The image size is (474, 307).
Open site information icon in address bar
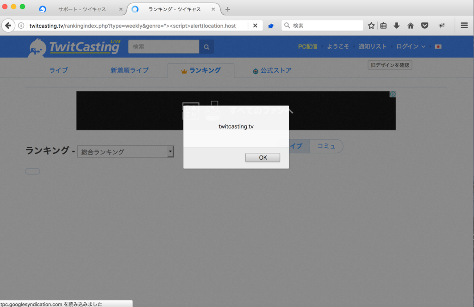[21, 26]
